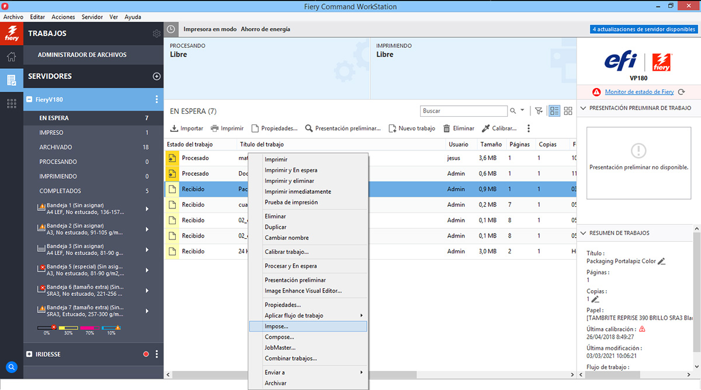Expand the Bandeja 1 tray details
Viewport: 701px width, 390px height.
(x=147, y=209)
